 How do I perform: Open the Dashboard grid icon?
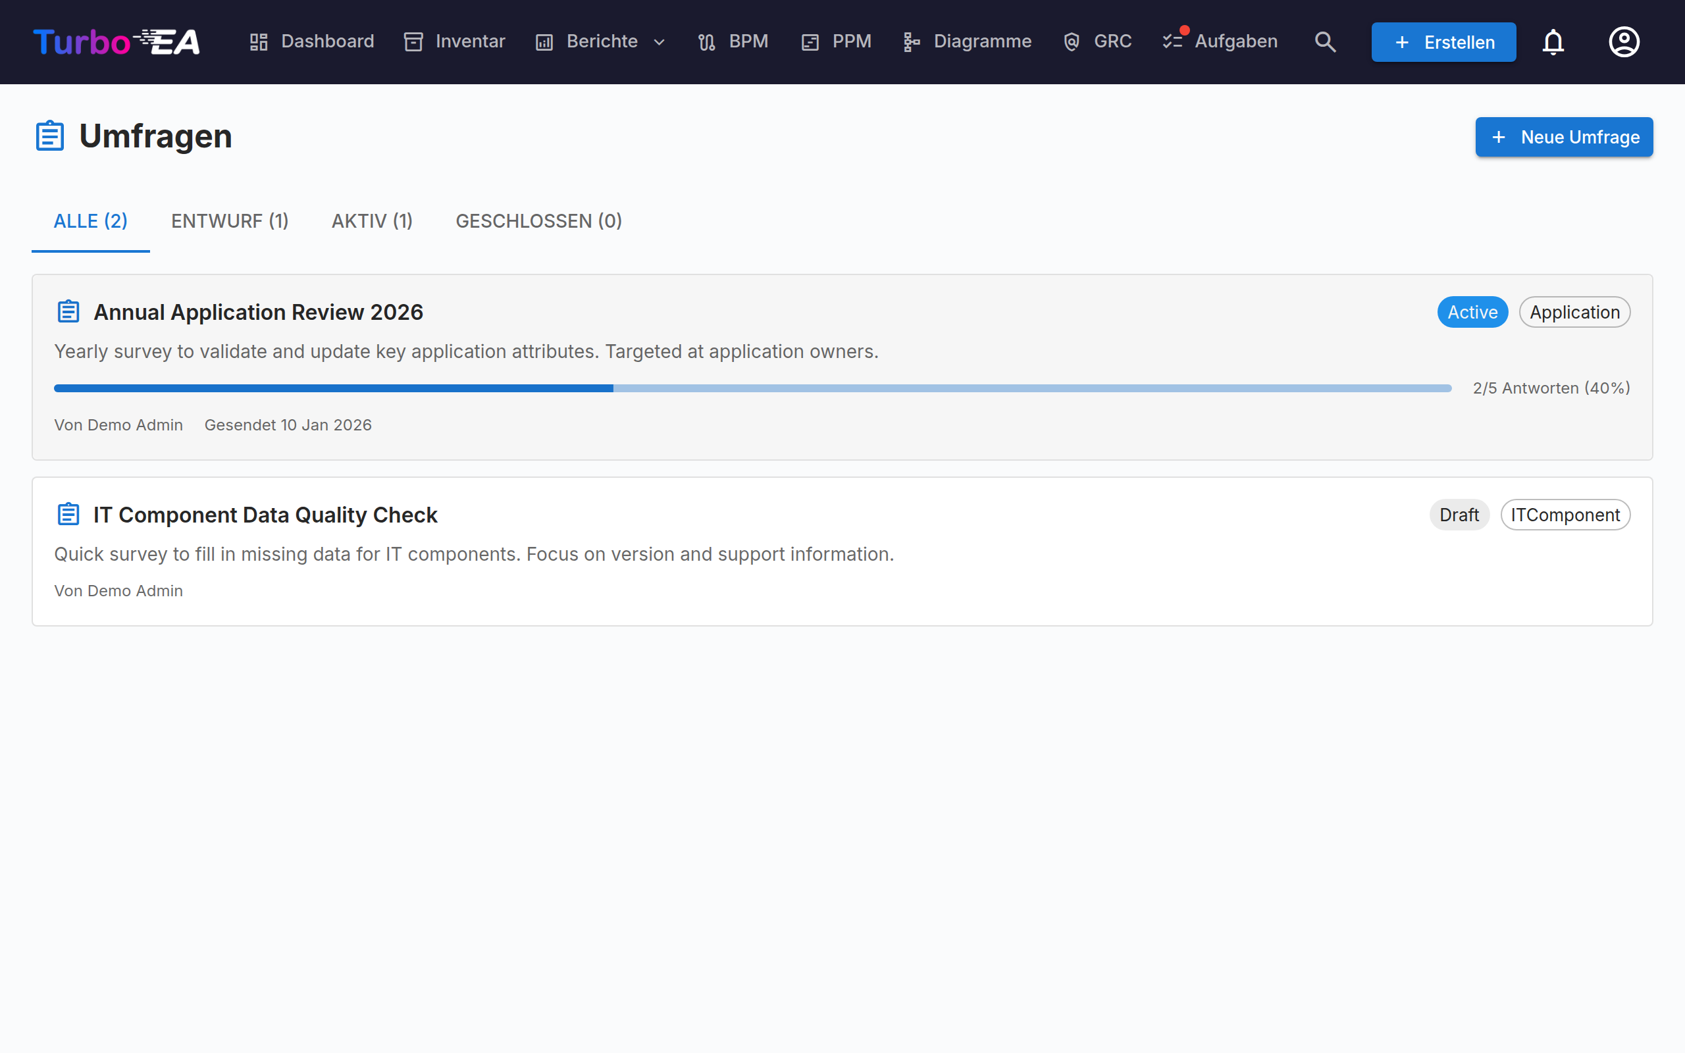(259, 41)
